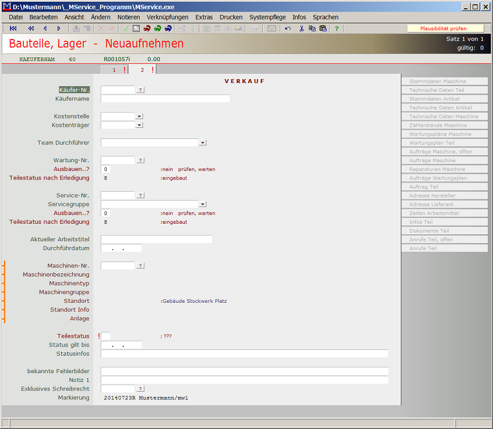493x429 pixels.
Task: Expand the Kostenstelle dropdown
Action: pos(139,116)
